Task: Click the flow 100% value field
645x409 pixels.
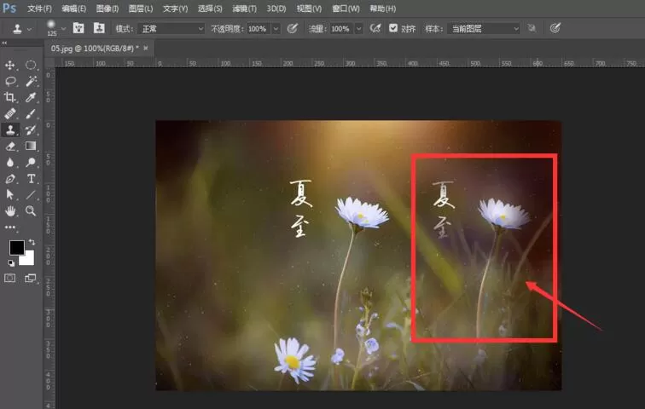Action: point(342,29)
